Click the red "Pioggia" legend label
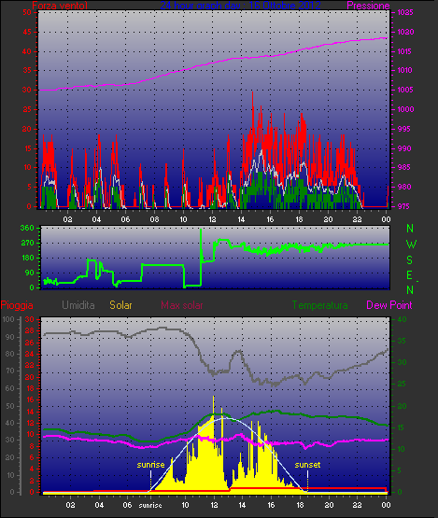This screenshot has width=438, height=518. coord(17,305)
